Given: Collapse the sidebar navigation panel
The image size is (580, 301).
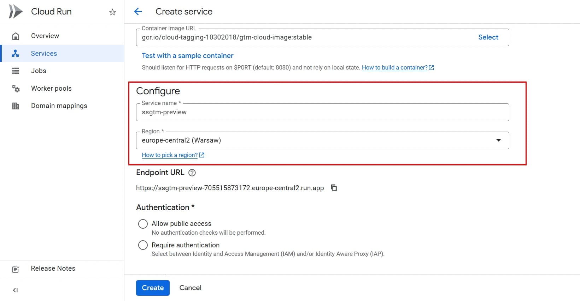Looking at the screenshot, I should (x=15, y=290).
